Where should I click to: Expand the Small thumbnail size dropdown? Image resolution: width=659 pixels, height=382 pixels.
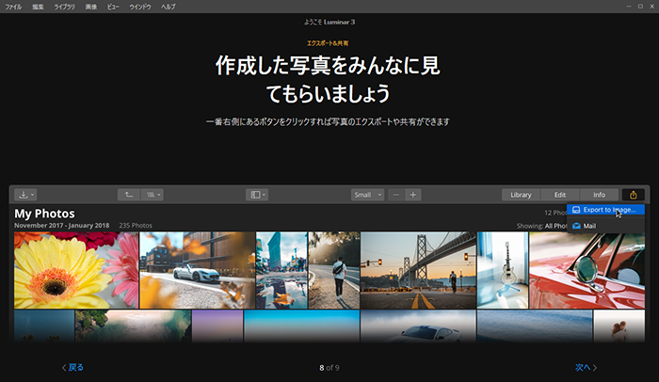(367, 195)
